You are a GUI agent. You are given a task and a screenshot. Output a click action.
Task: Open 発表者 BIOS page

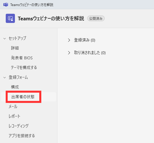22,58
